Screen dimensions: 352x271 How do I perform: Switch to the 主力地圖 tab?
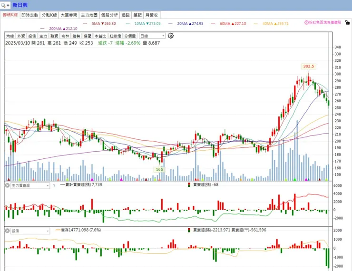pos(89,15)
